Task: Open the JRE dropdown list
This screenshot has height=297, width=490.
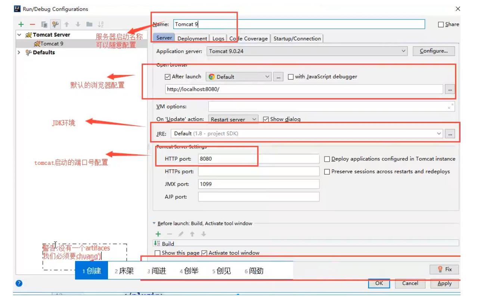Action: click(307, 133)
